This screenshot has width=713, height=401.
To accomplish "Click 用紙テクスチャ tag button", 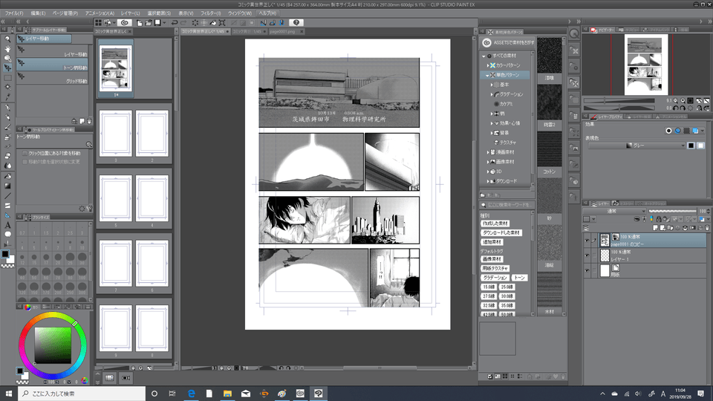I will coord(495,268).
